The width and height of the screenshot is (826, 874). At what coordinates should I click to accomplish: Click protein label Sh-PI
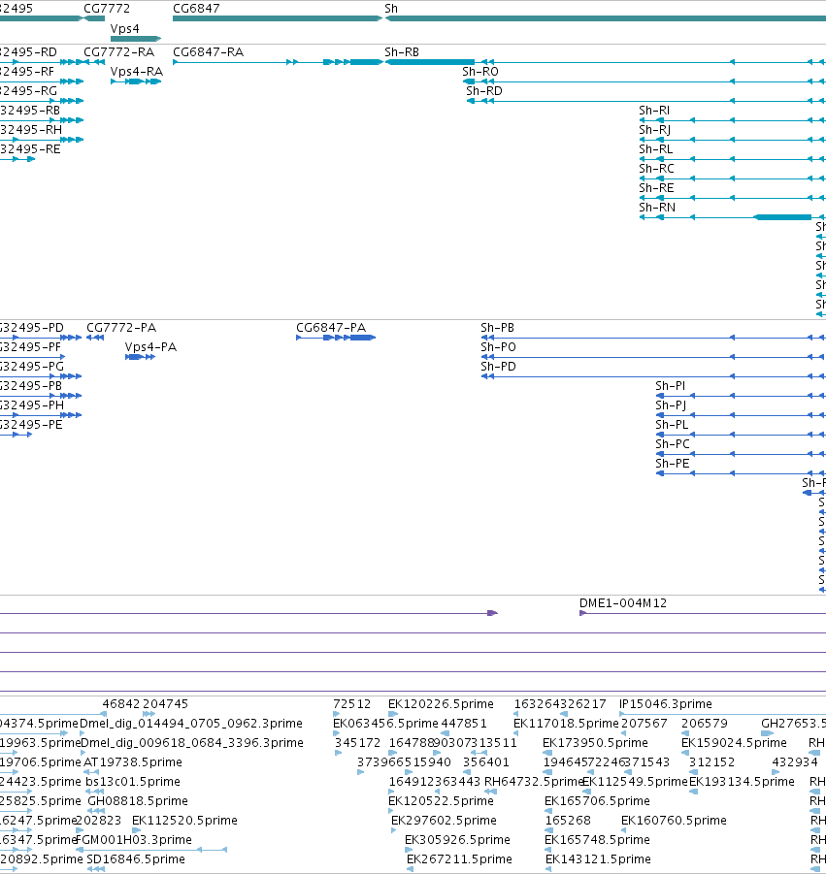pyautogui.click(x=671, y=386)
